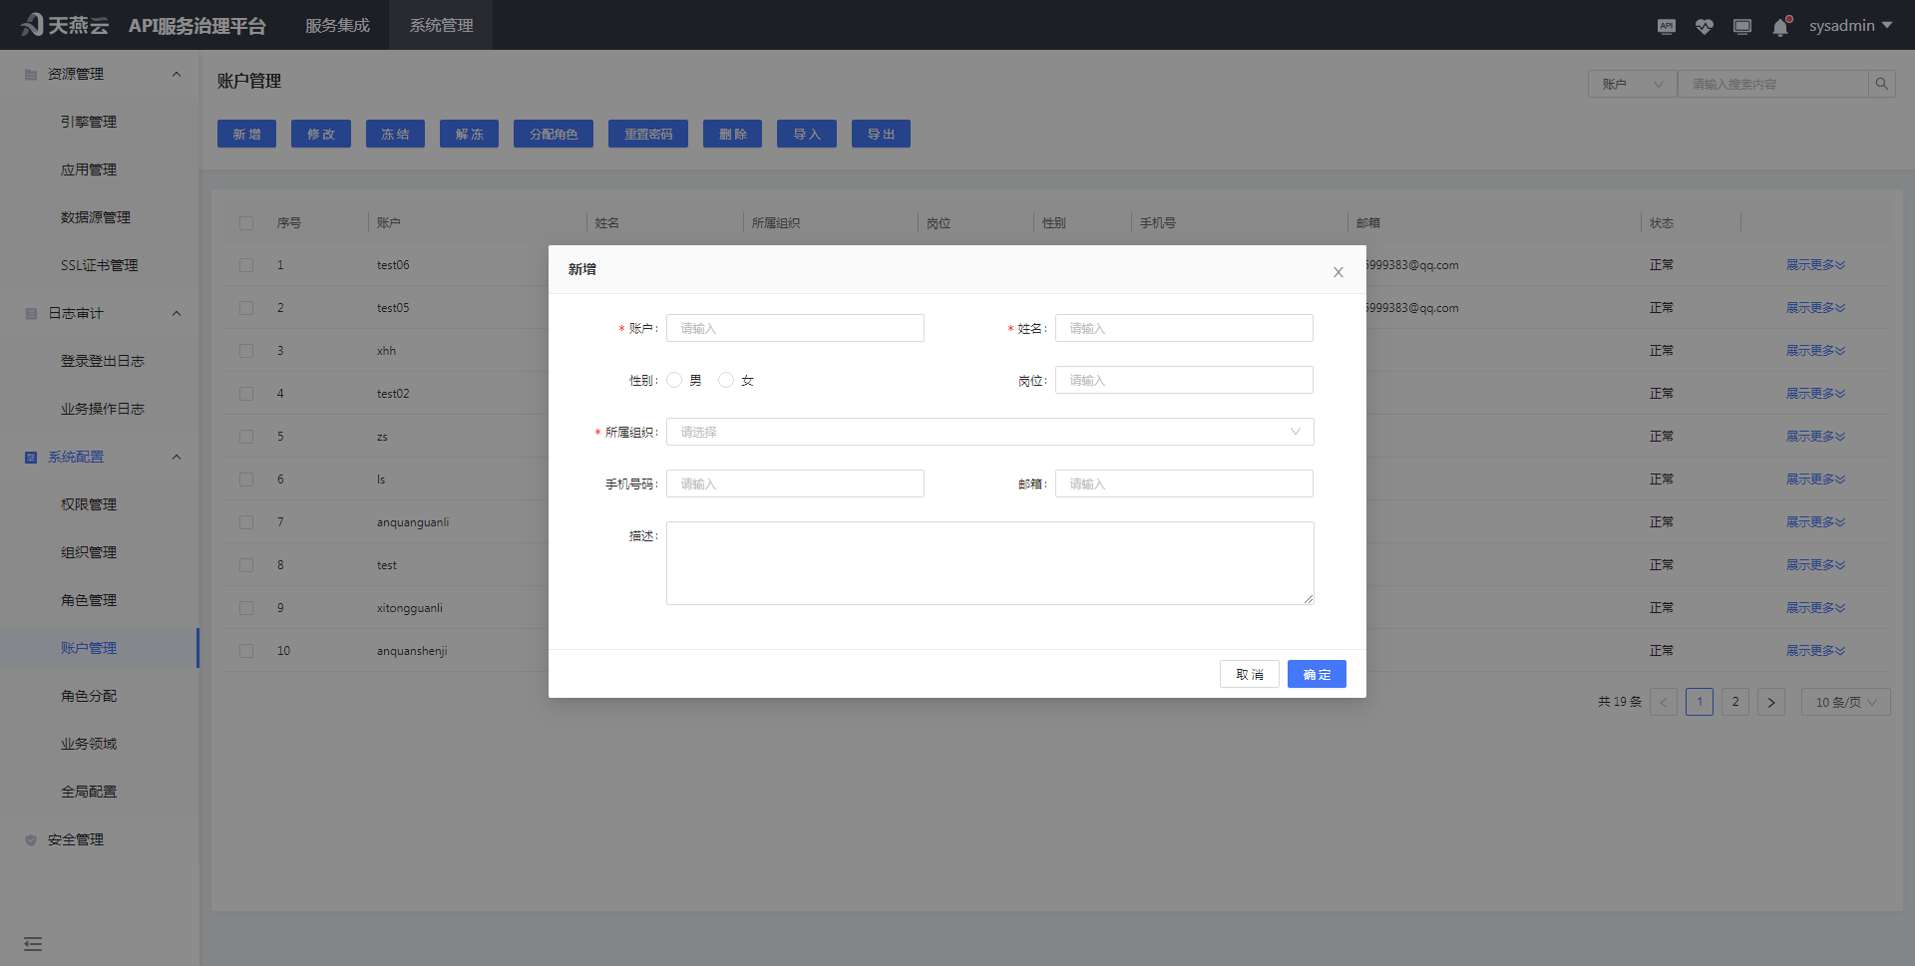Go to next page arrow in pagination
This screenshot has height=966, width=1915.
(1770, 702)
